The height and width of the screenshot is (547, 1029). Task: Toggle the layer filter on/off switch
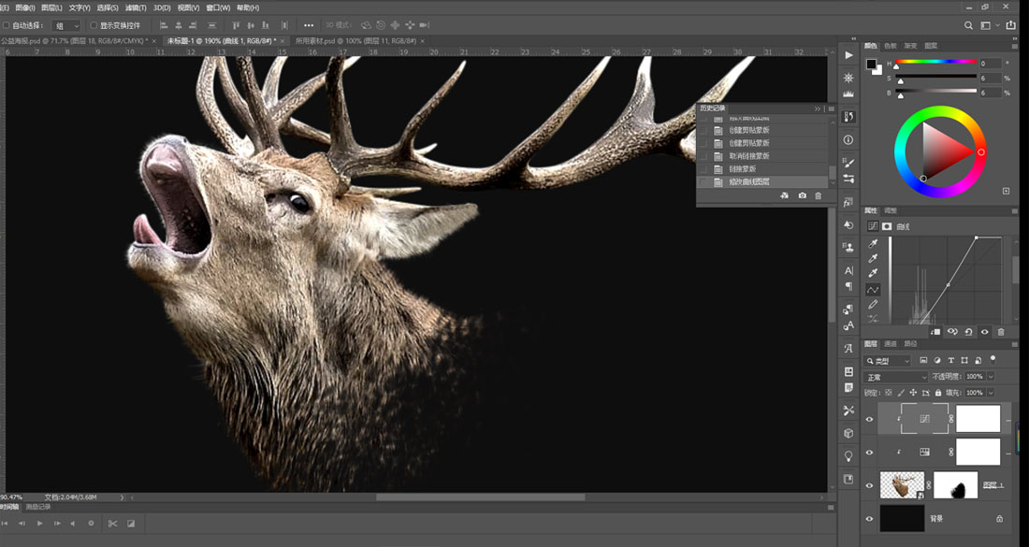pyautogui.click(x=993, y=359)
